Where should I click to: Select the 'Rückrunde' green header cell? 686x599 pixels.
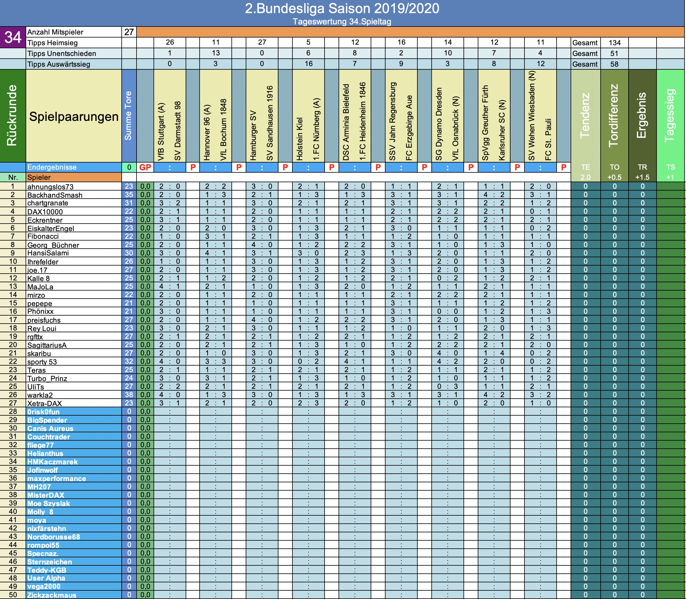click(13, 116)
